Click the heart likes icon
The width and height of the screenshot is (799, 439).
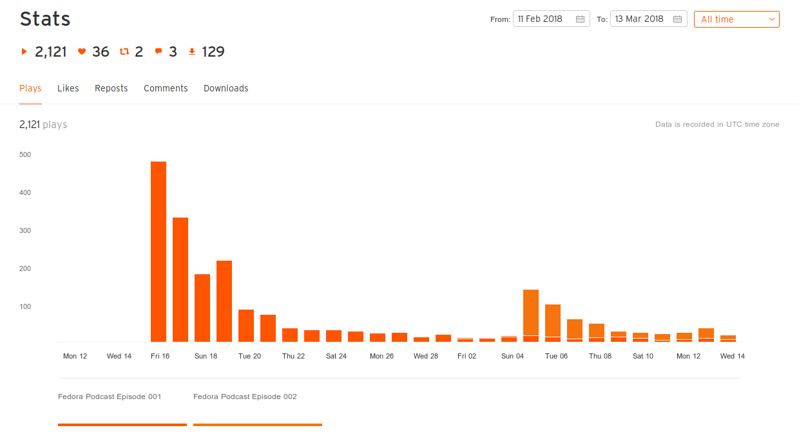click(x=82, y=52)
